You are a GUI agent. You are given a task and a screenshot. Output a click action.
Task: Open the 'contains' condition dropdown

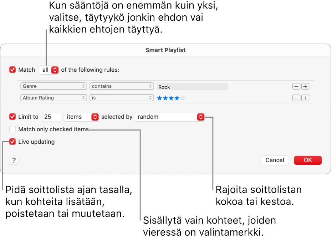pyautogui.click(x=122, y=86)
